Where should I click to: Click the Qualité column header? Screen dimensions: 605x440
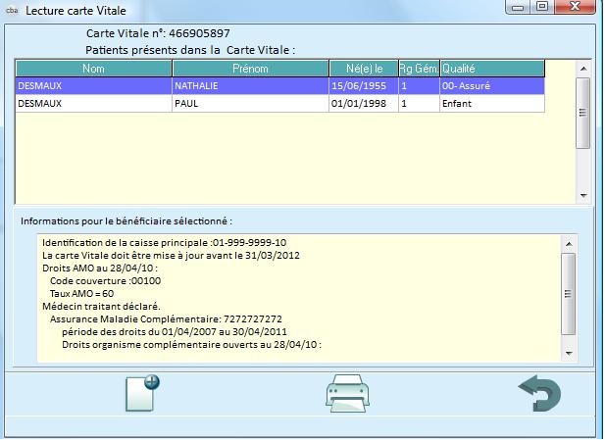(492, 69)
